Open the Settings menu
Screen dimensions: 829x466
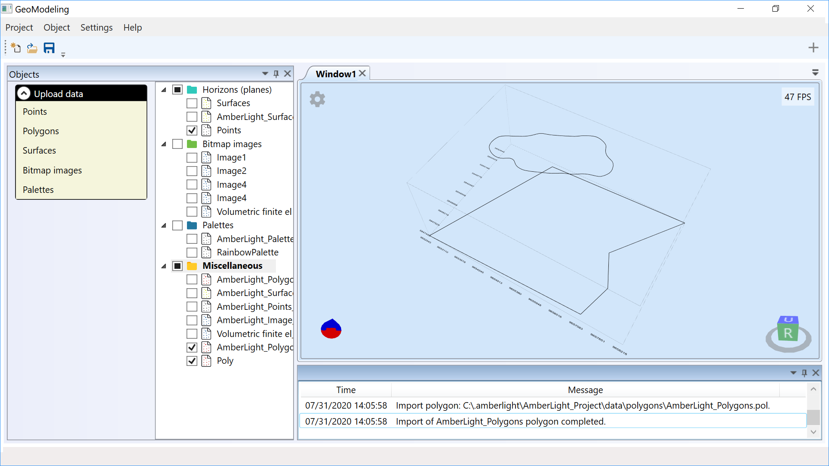(96, 28)
